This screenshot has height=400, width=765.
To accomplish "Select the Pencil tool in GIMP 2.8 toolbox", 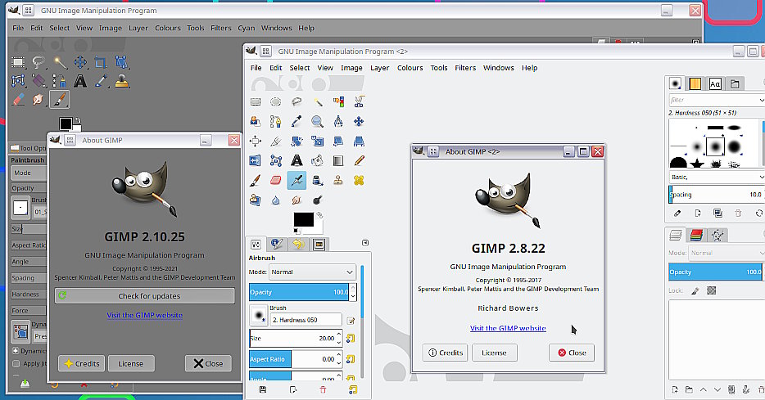I will (x=359, y=161).
